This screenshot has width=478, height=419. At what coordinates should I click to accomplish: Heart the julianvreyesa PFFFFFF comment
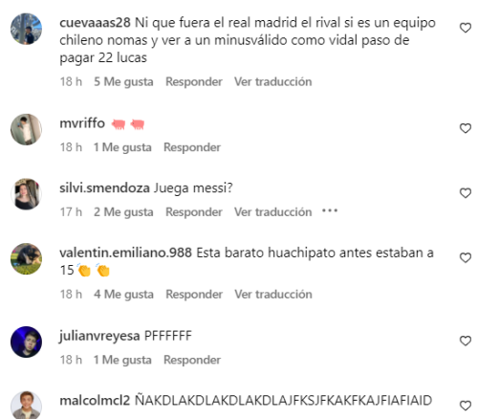point(466,341)
